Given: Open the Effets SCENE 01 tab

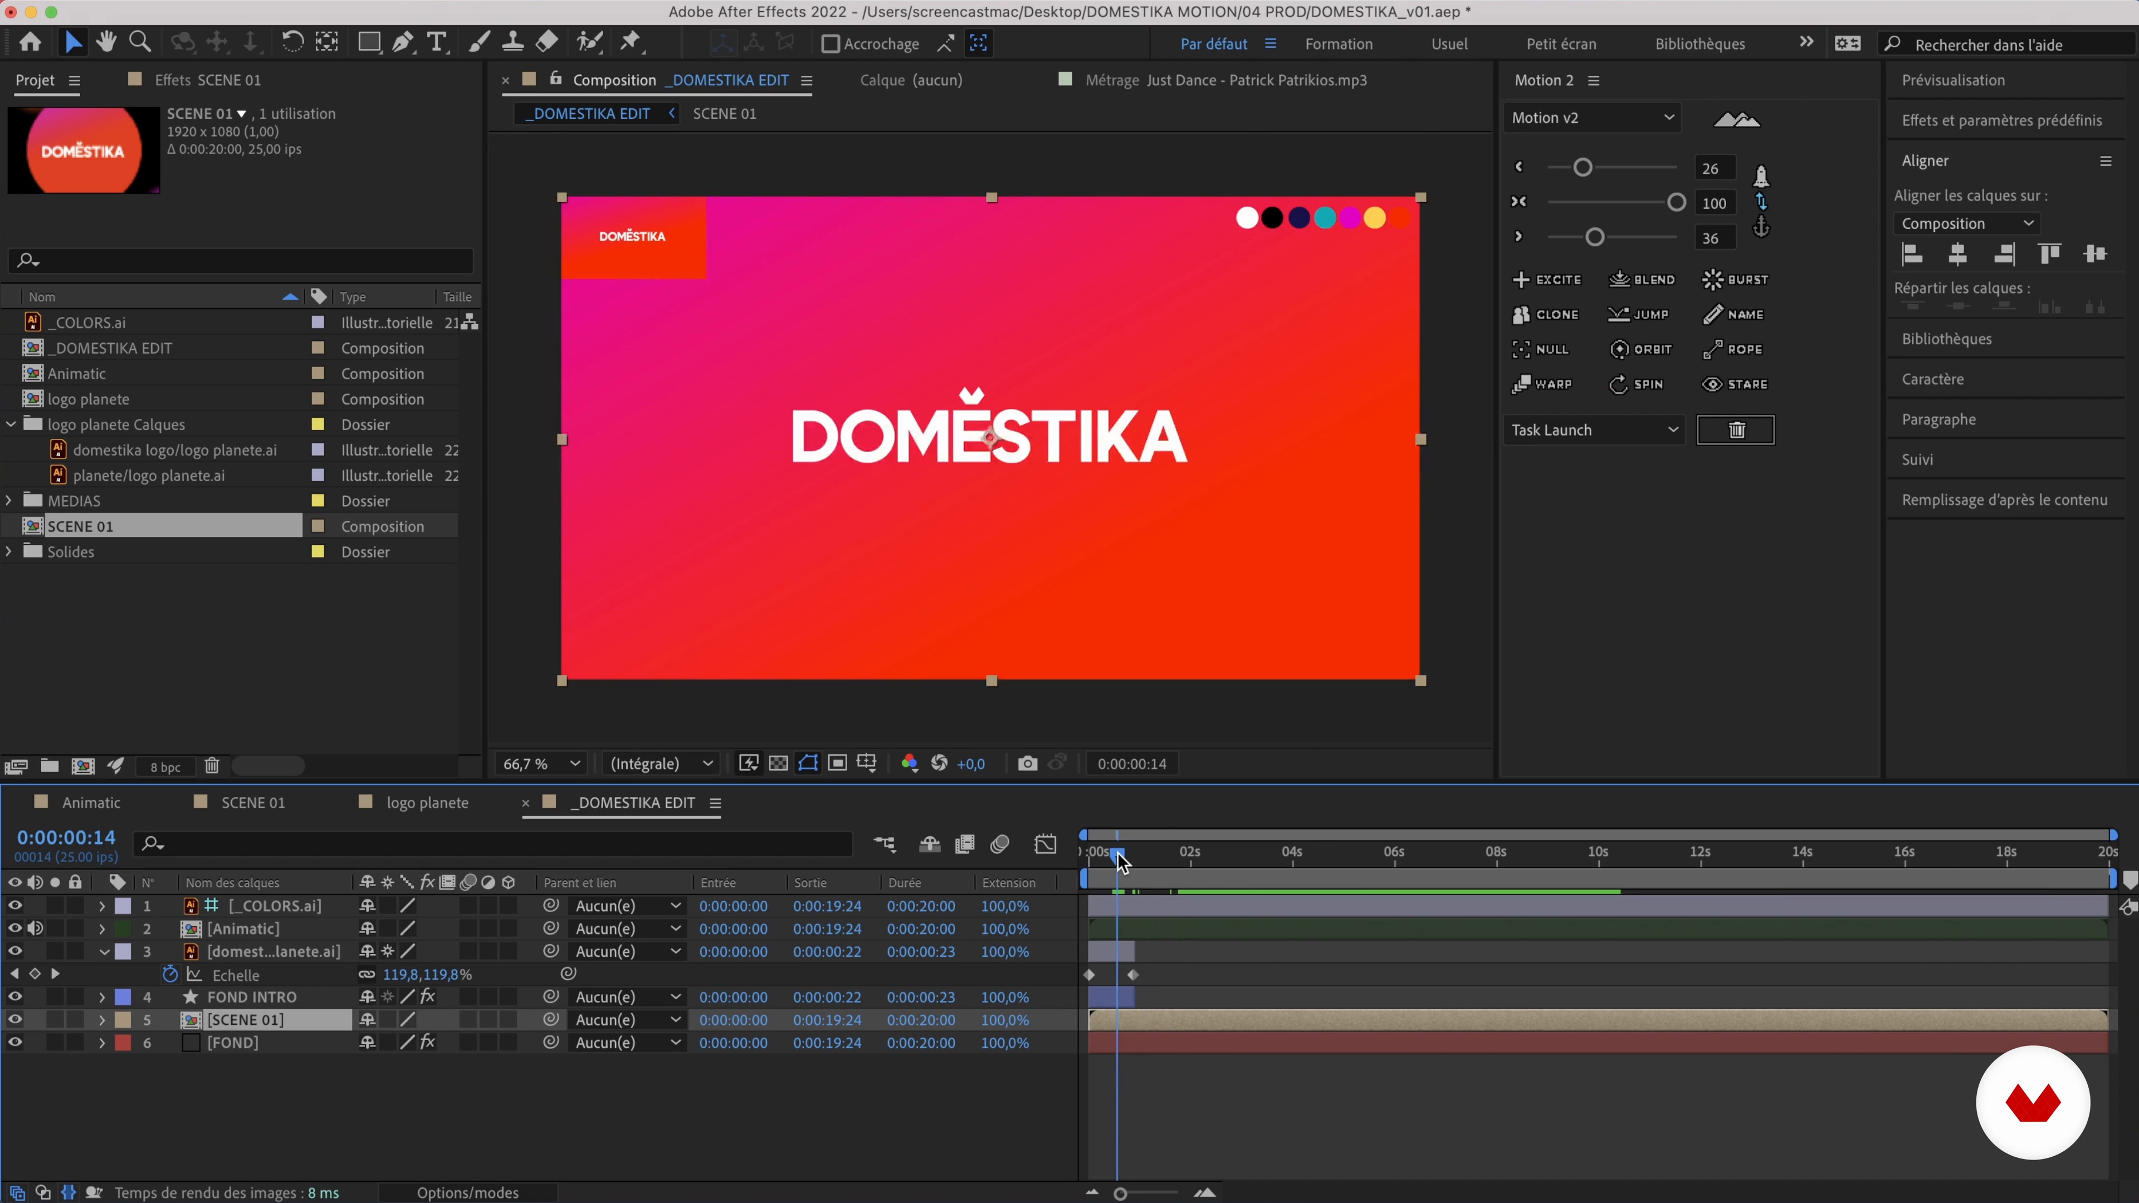Looking at the screenshot, I should 208,81.
